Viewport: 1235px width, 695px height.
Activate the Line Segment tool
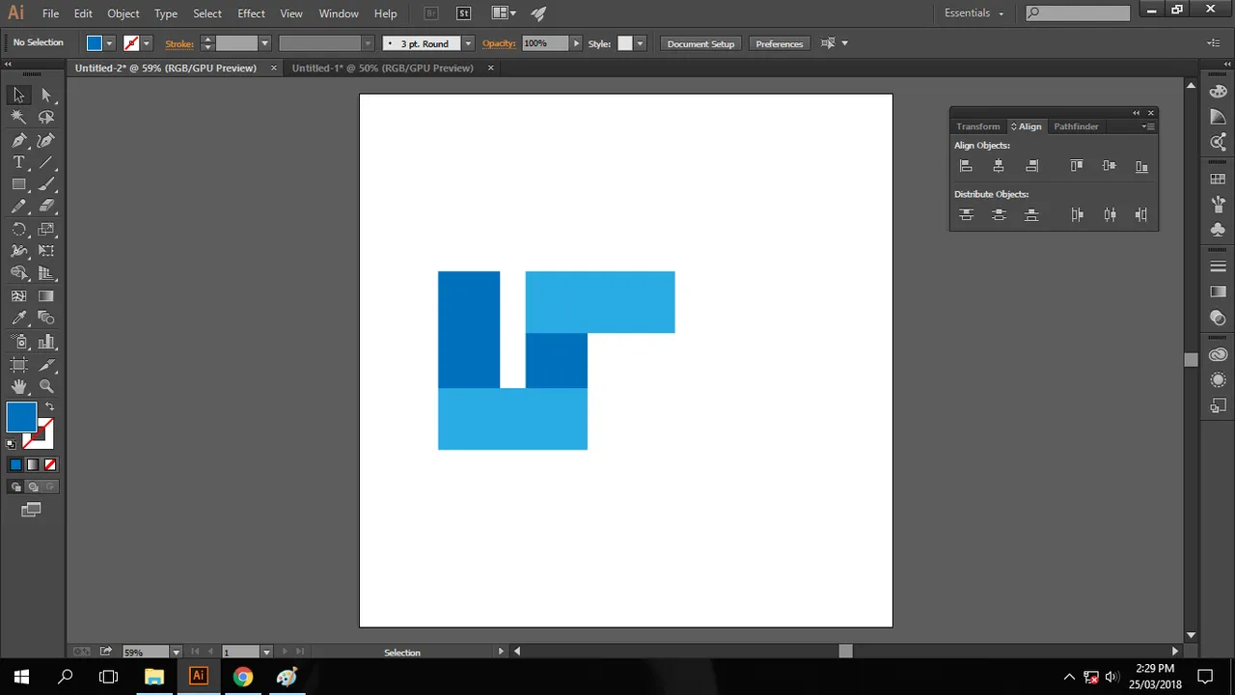click(x=46, y=162)
